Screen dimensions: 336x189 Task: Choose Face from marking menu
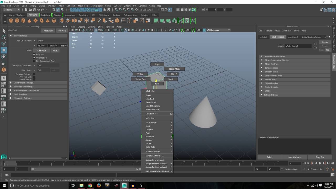(x=157, y=83)
